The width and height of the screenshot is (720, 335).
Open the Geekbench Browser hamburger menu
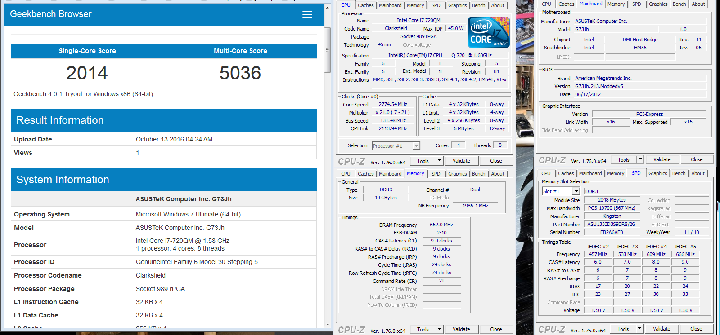(x=307, y=14)
